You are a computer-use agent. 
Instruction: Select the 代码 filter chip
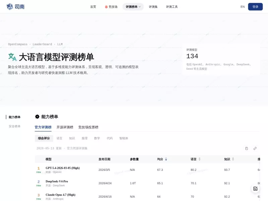(110, 138)
